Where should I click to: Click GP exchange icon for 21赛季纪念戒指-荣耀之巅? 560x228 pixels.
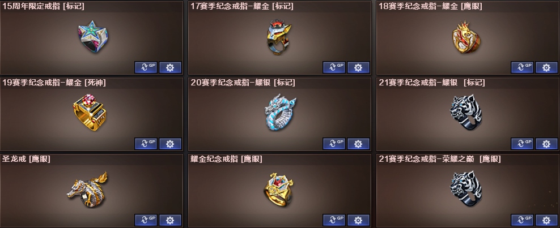523,220
